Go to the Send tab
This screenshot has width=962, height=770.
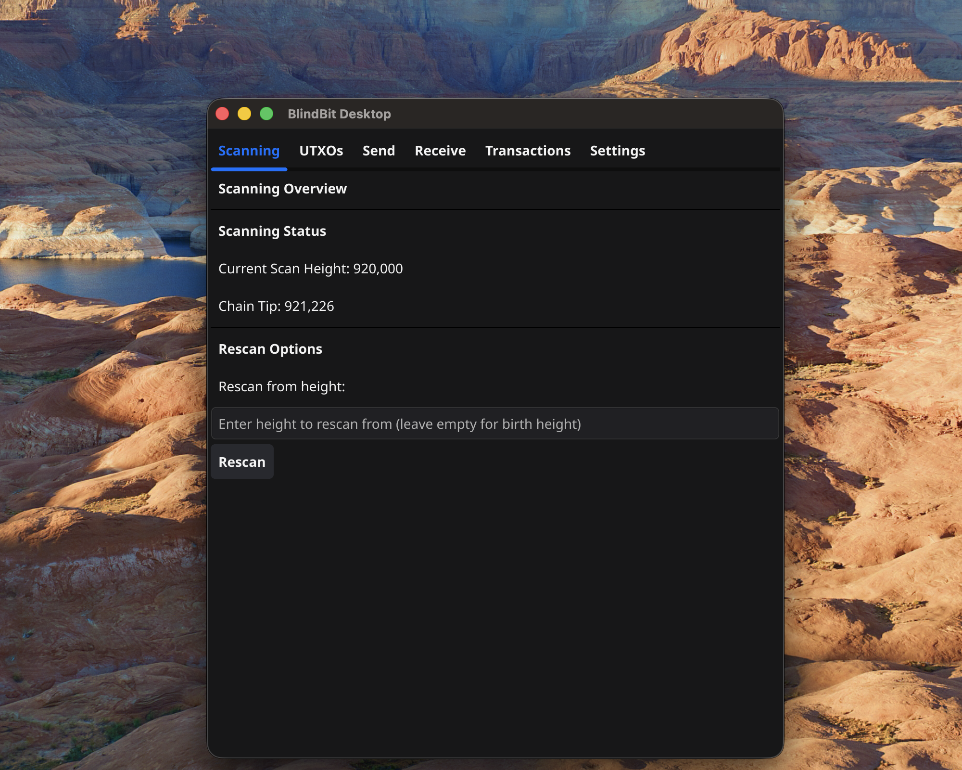tap(379, 151)
